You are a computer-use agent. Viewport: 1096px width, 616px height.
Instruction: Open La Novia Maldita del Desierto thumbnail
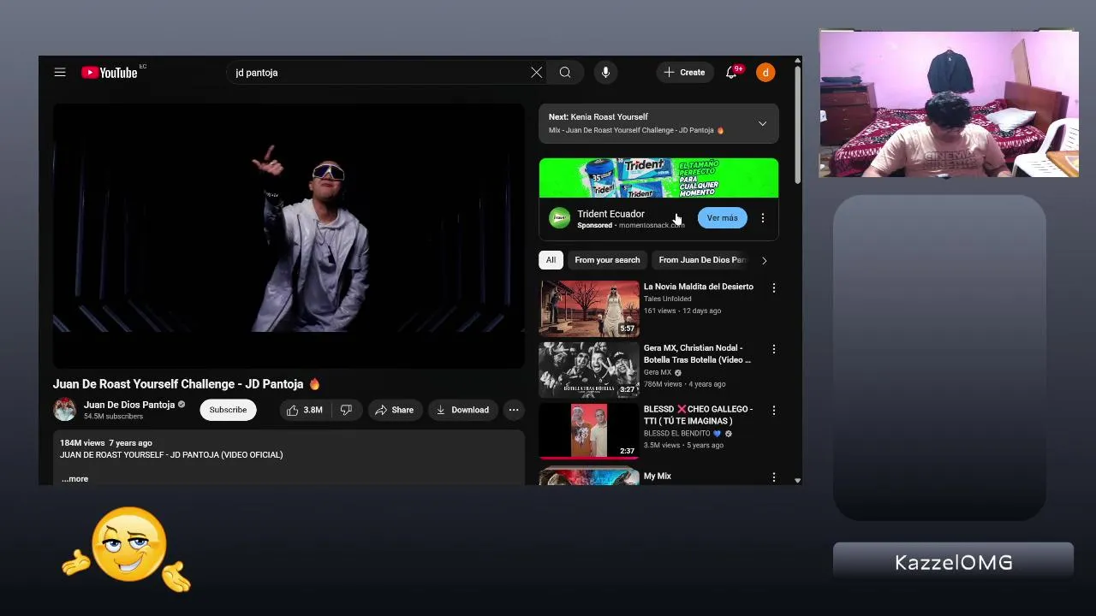coord(589,309)
